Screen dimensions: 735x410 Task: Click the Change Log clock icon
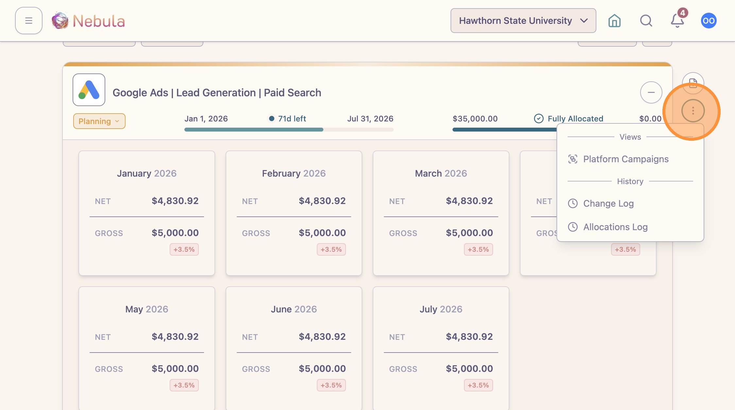point(573,203)
